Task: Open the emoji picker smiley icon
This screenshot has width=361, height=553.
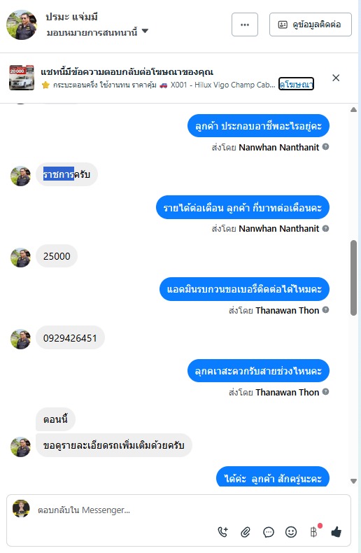Action: coord(291,532)
